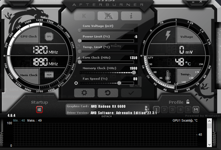Click the 0 mV voltage readout
The width and height of the screenshot is (221, 150).
pyautogui.click(x=186, y=50)
